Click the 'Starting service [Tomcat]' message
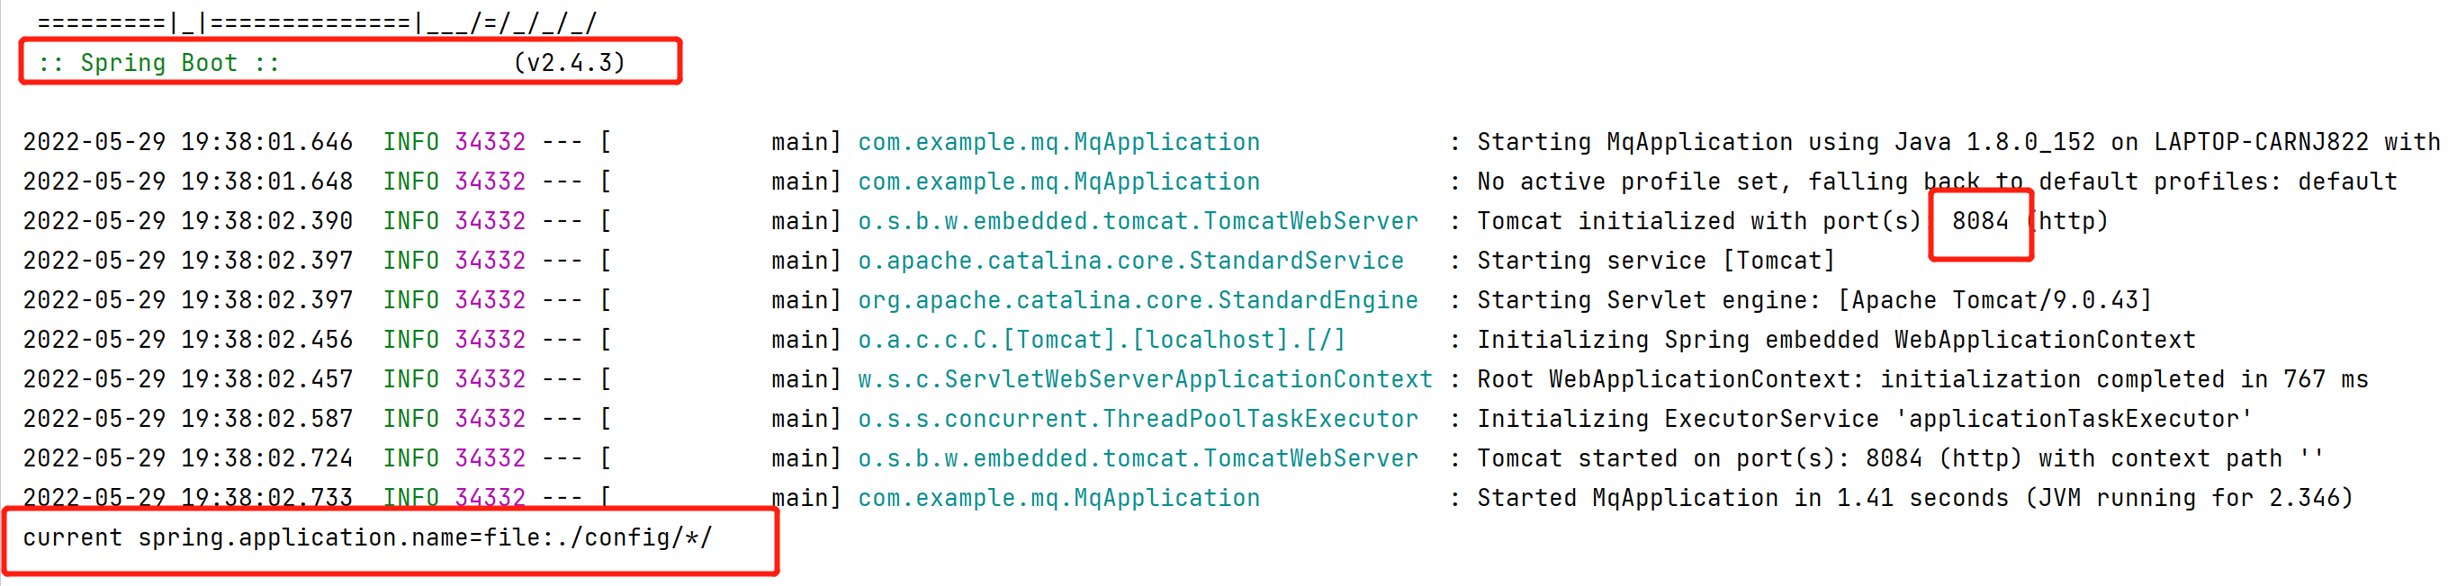The height and width of the screenshot is (586, 2457). point(1655,261)
